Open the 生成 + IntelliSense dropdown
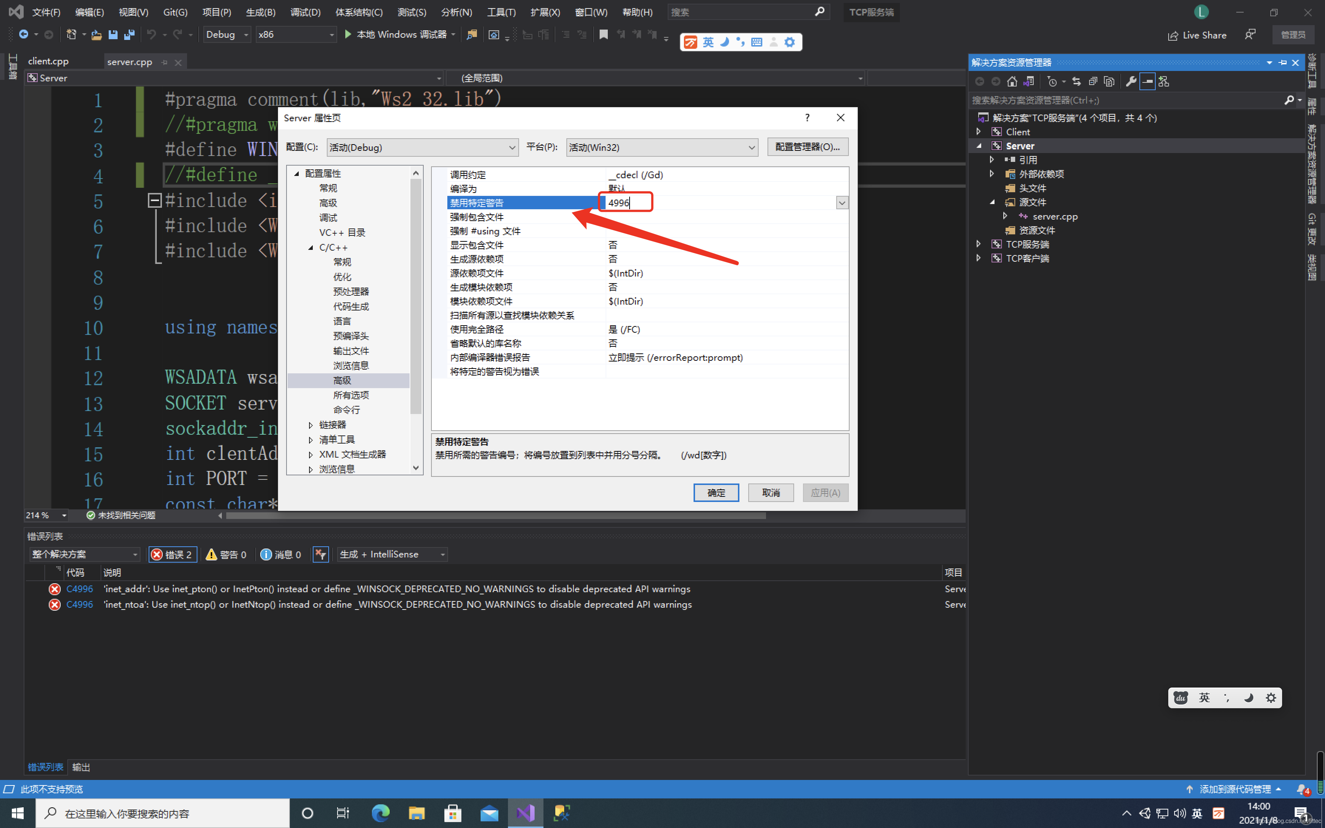This screenshot has height=828, width=1325. click(392, 554)
